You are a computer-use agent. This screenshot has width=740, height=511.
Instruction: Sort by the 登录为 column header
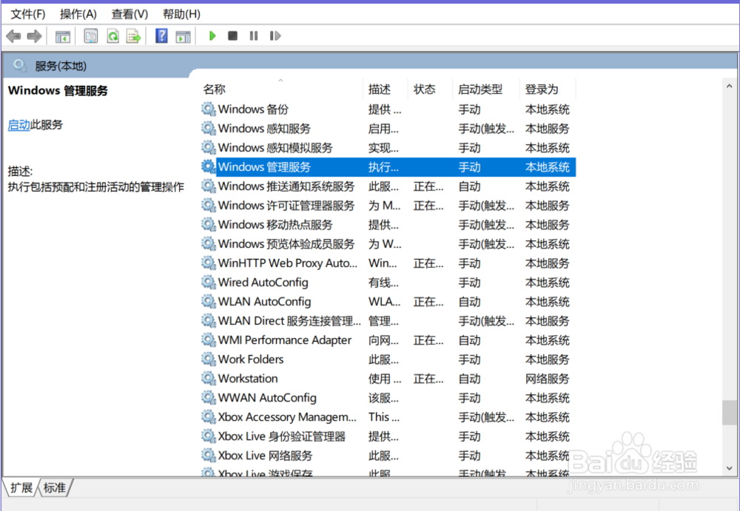pos(548,89)
